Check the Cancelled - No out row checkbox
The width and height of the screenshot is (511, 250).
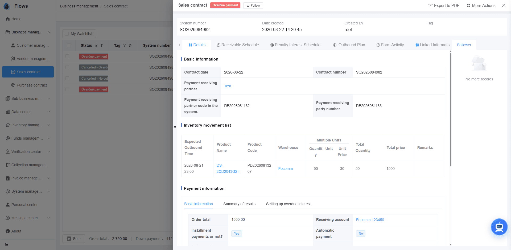coord(67,78)
